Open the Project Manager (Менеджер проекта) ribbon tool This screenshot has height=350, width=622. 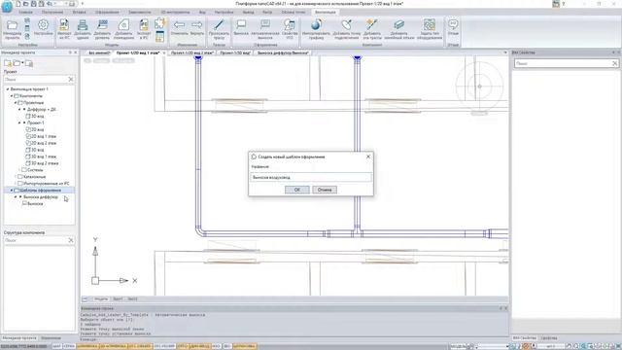(x=12, y=30)
